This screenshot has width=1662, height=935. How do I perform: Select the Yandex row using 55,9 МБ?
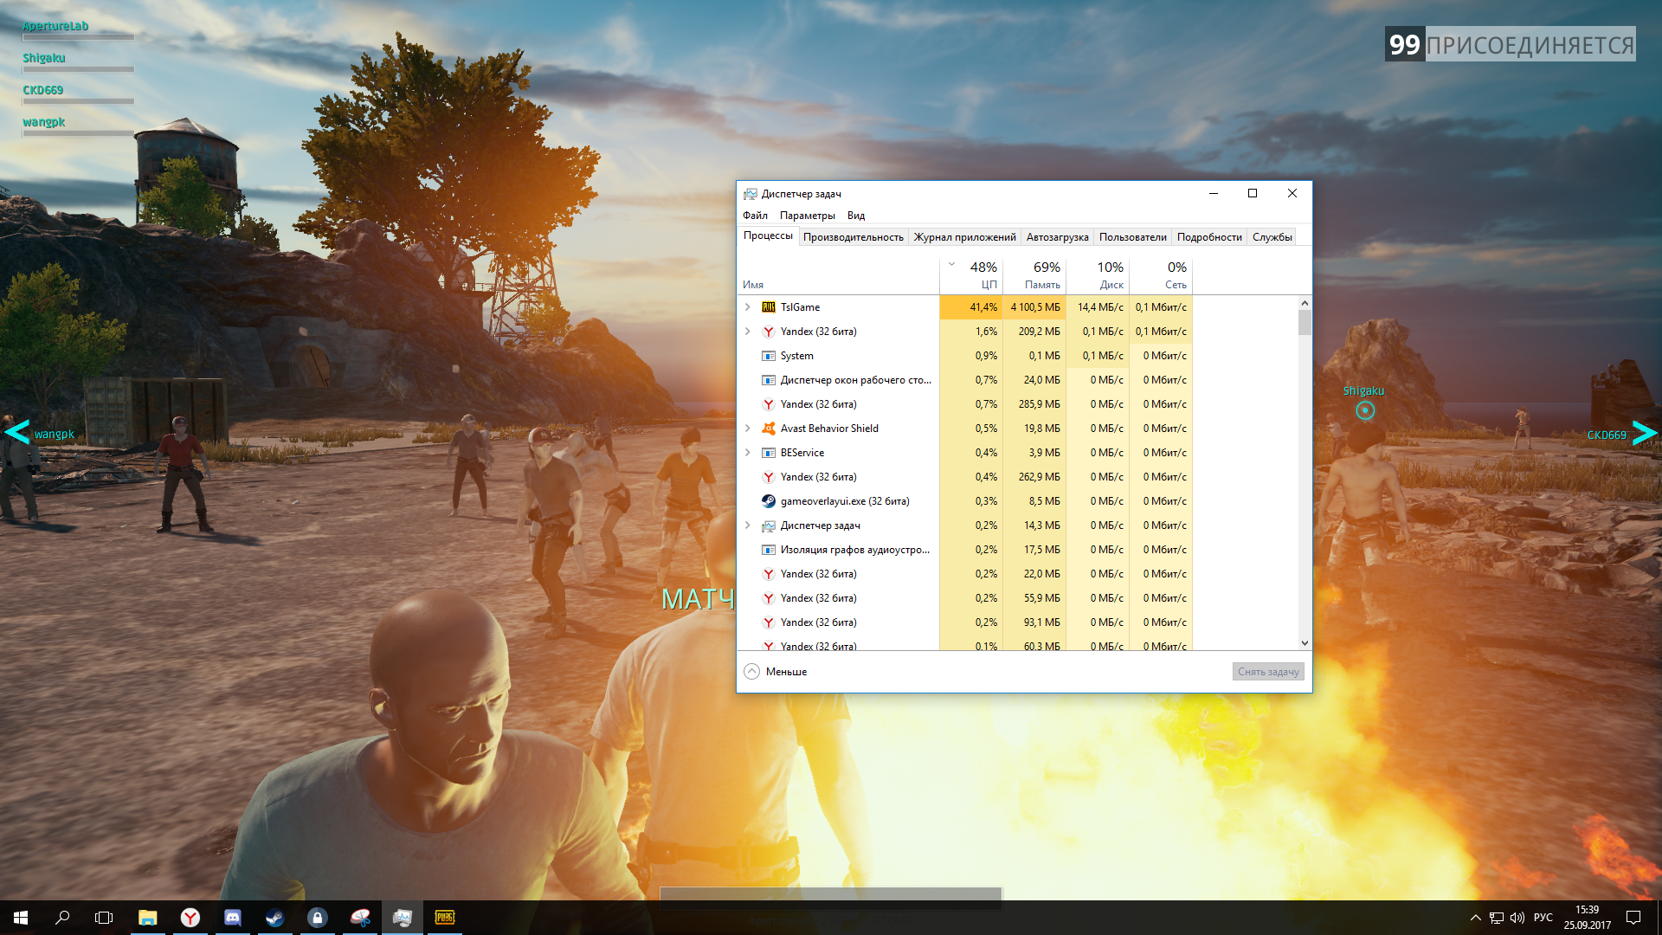(964, 598)
